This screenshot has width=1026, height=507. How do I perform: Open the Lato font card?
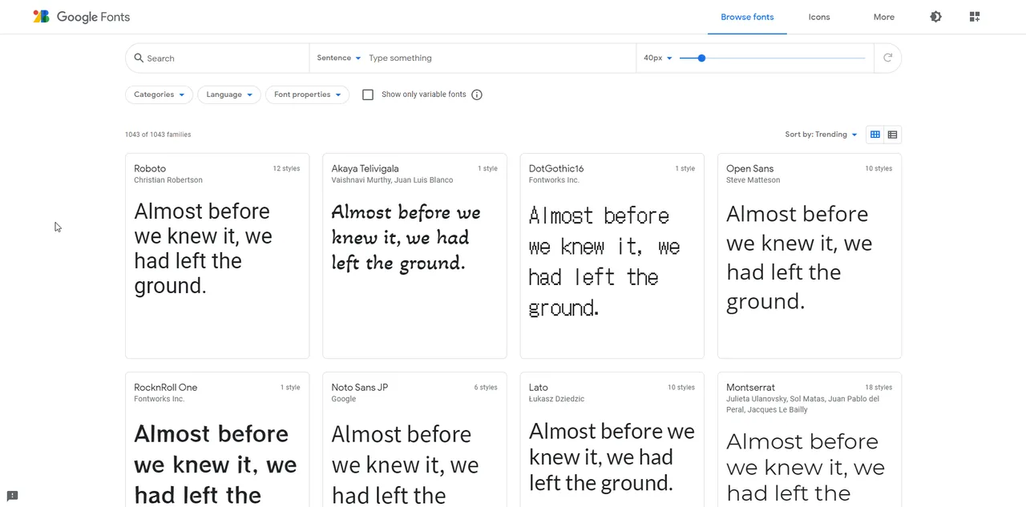(x=612, y=440)
